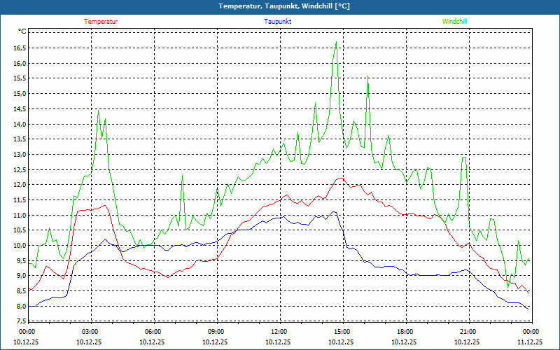560x350 pixels.
Task: Click the green Windchill peak just after 03:00
Action: (99, 110)
